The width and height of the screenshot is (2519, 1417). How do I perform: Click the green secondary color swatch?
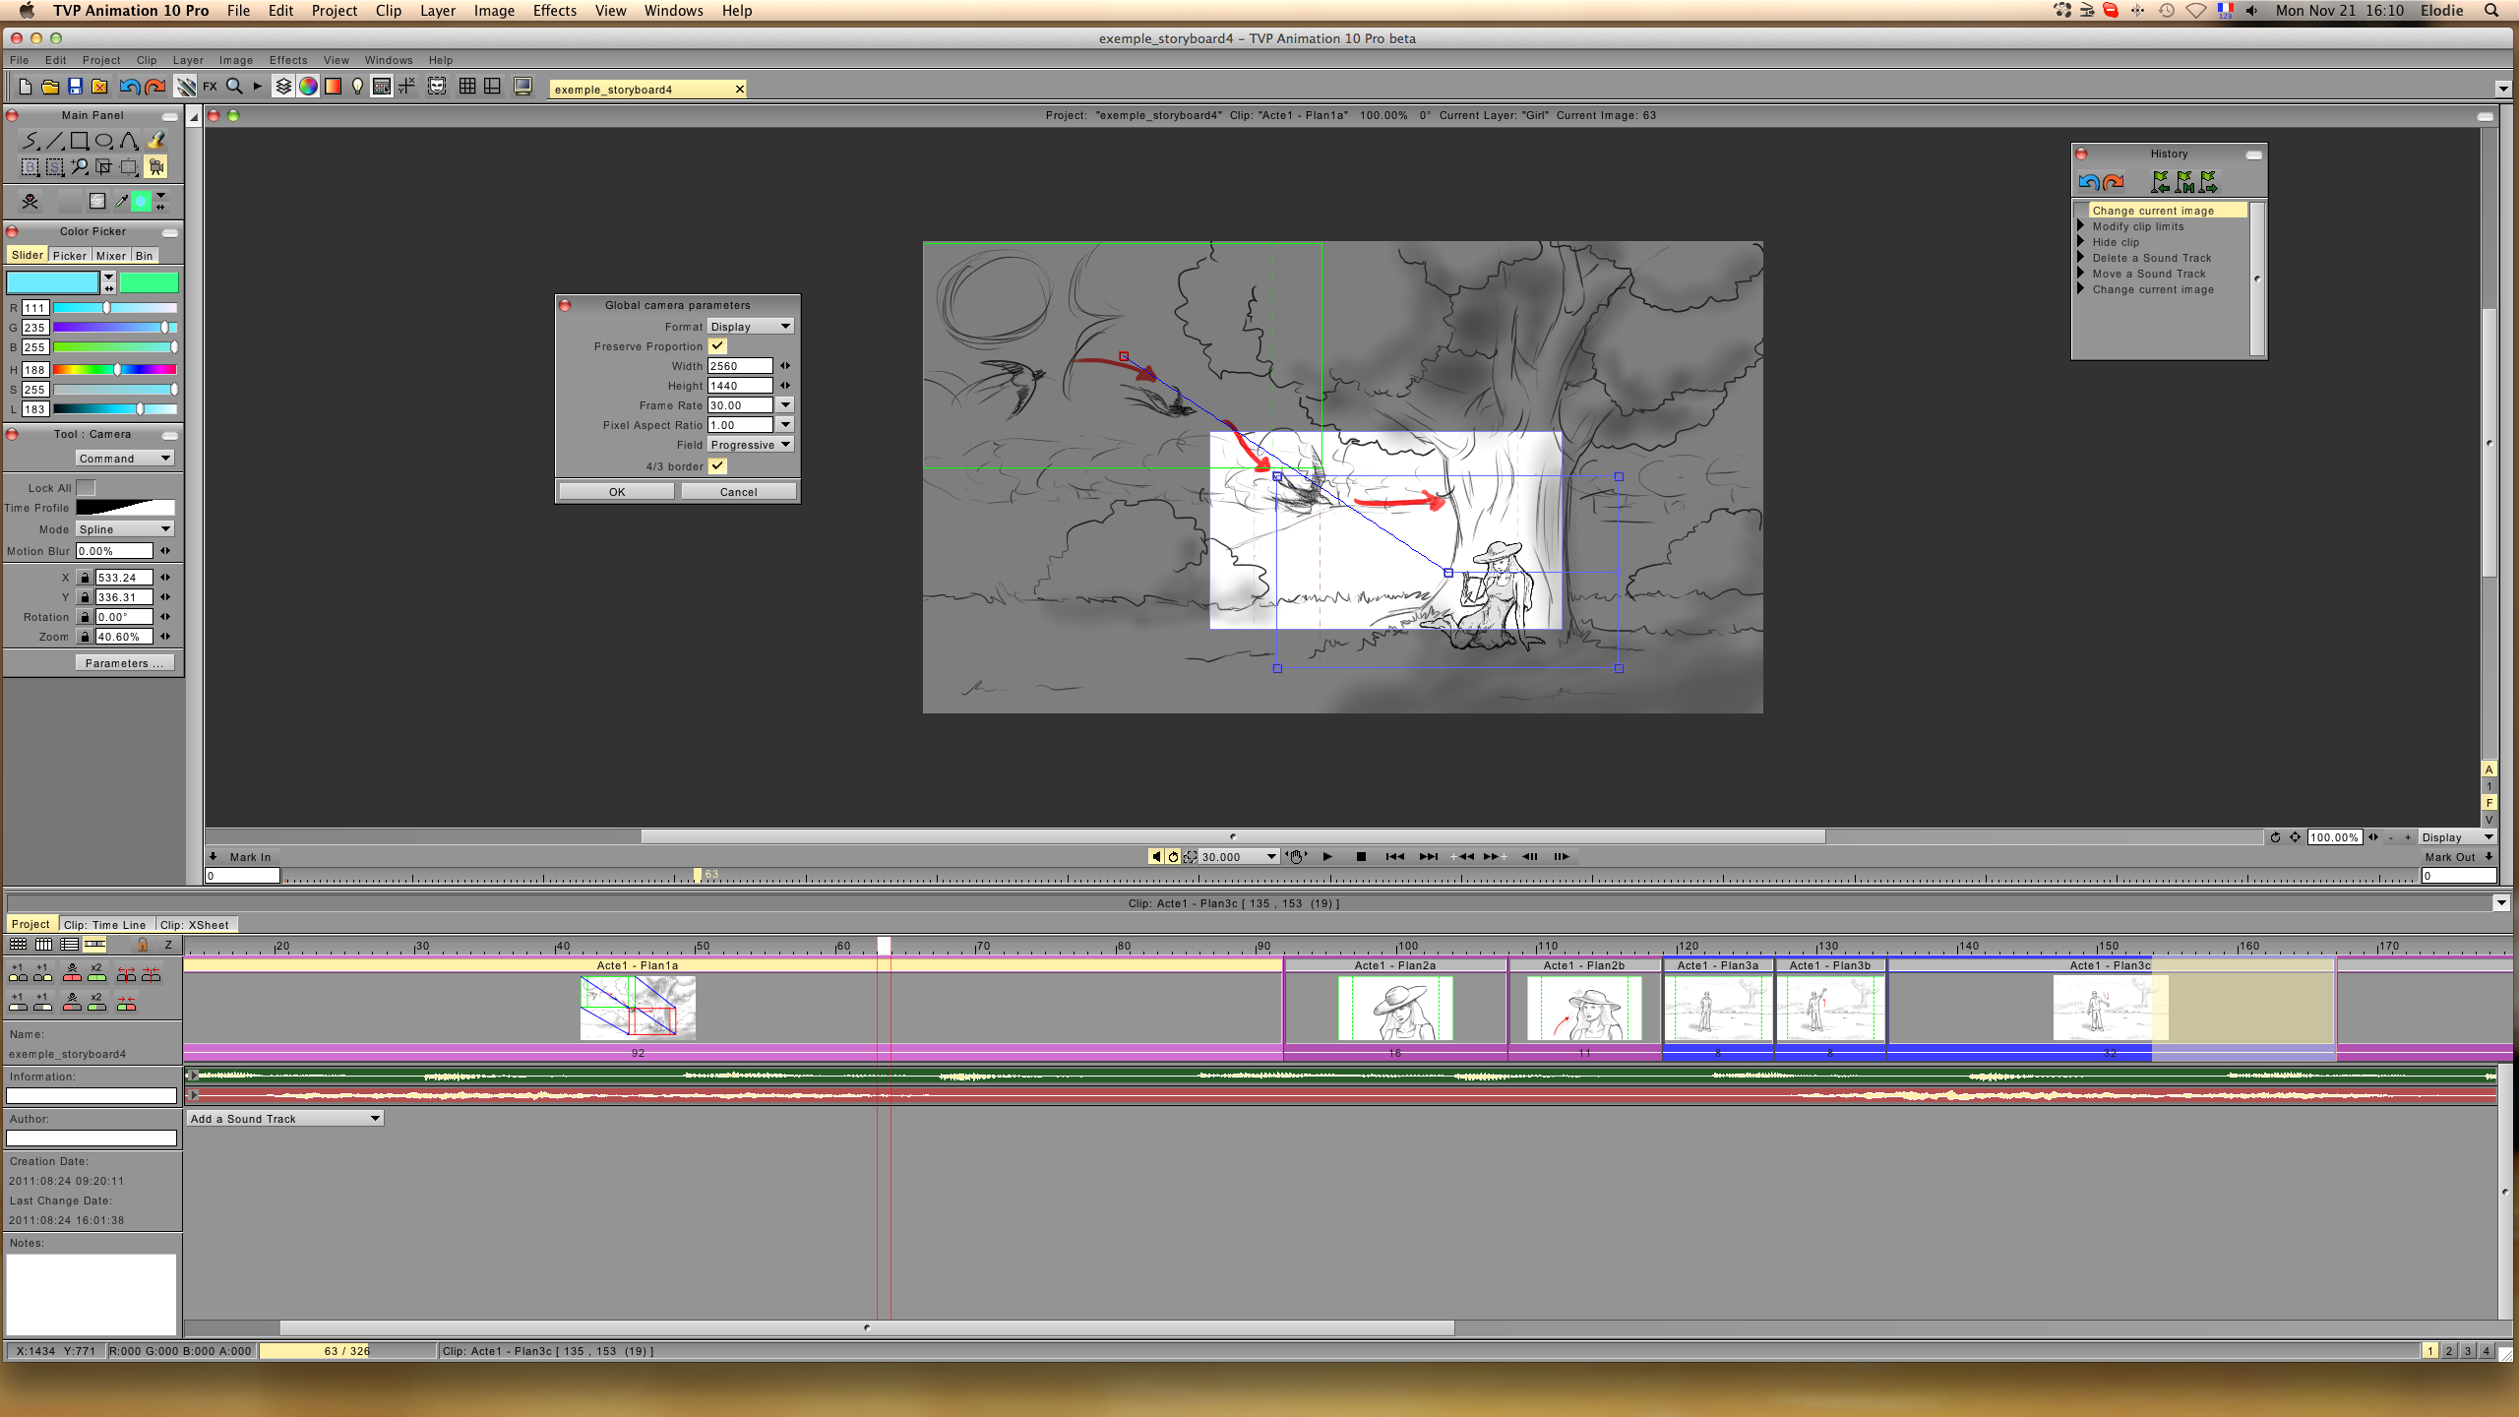coord(149,282)
